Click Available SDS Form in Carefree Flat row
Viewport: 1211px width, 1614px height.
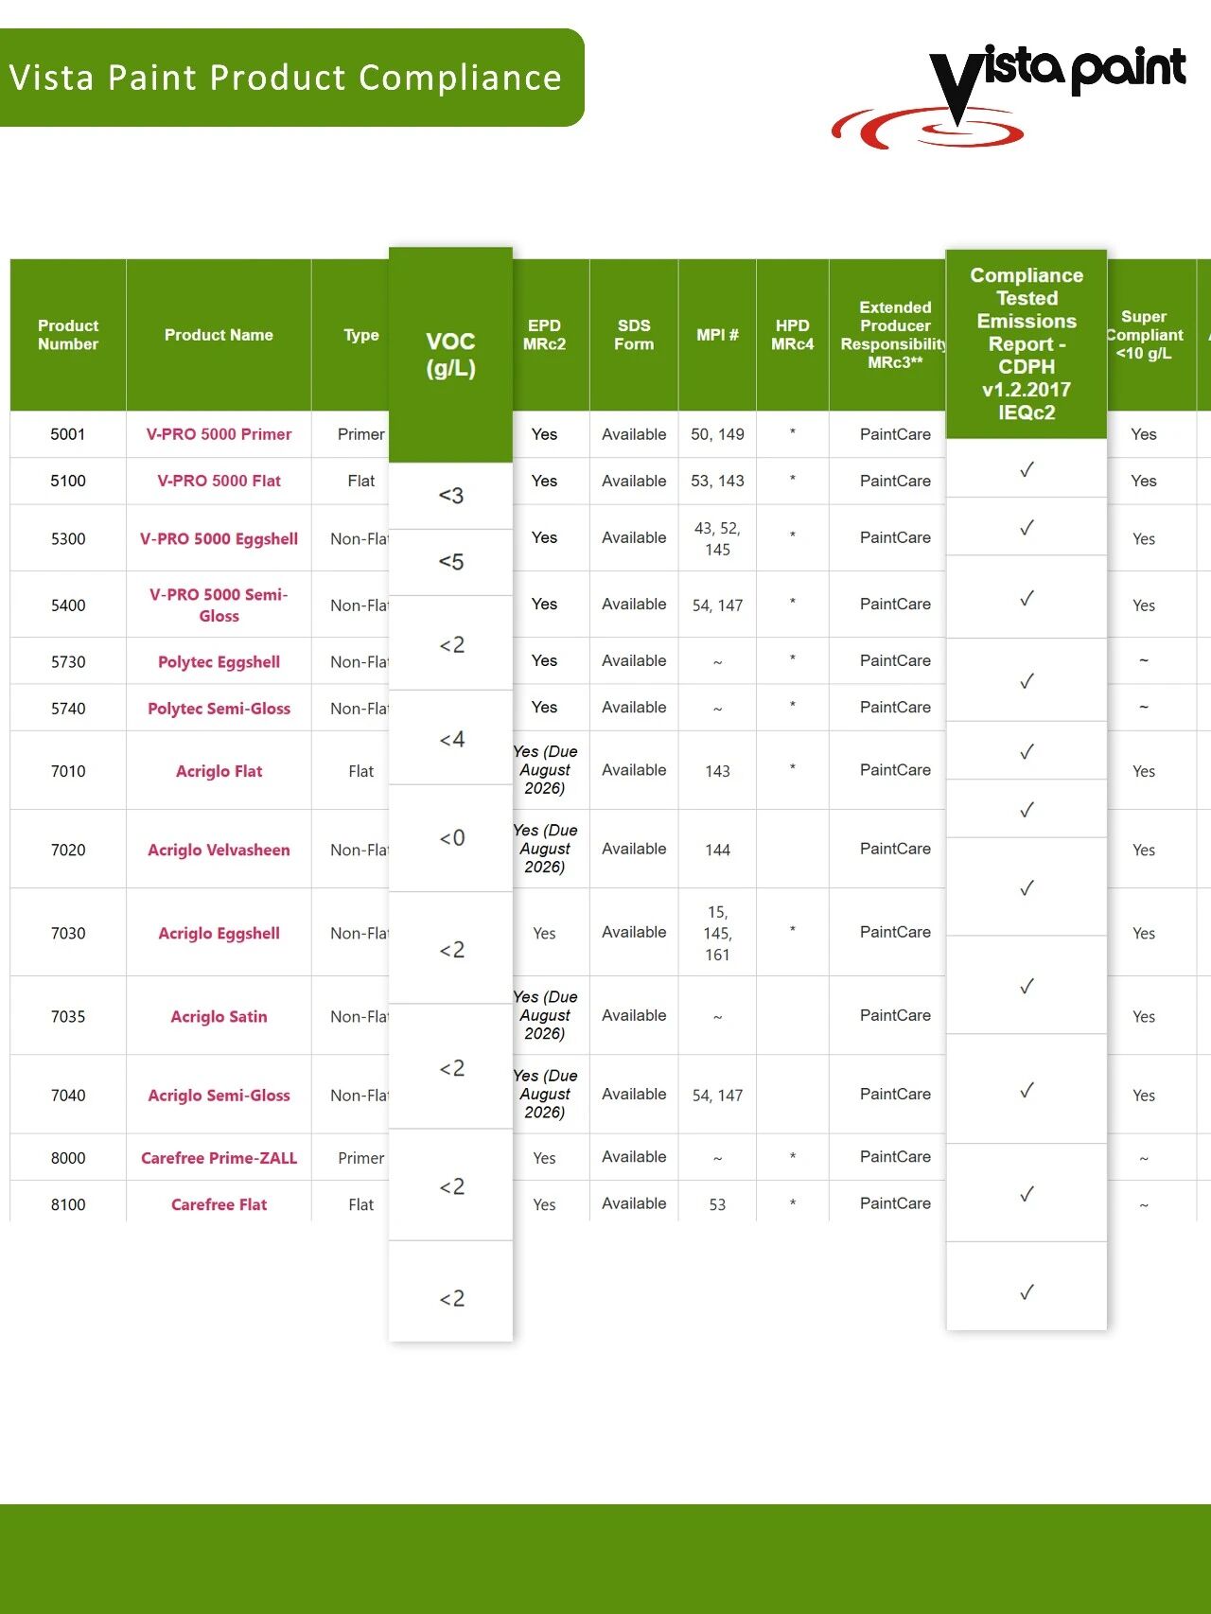pyautogui.click(x=634, y=1203)
